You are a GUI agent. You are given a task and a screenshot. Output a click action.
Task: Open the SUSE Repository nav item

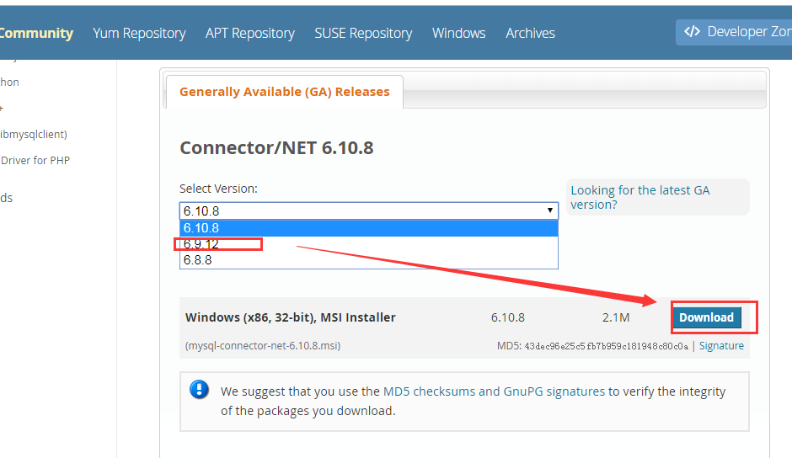click(363, 33)
